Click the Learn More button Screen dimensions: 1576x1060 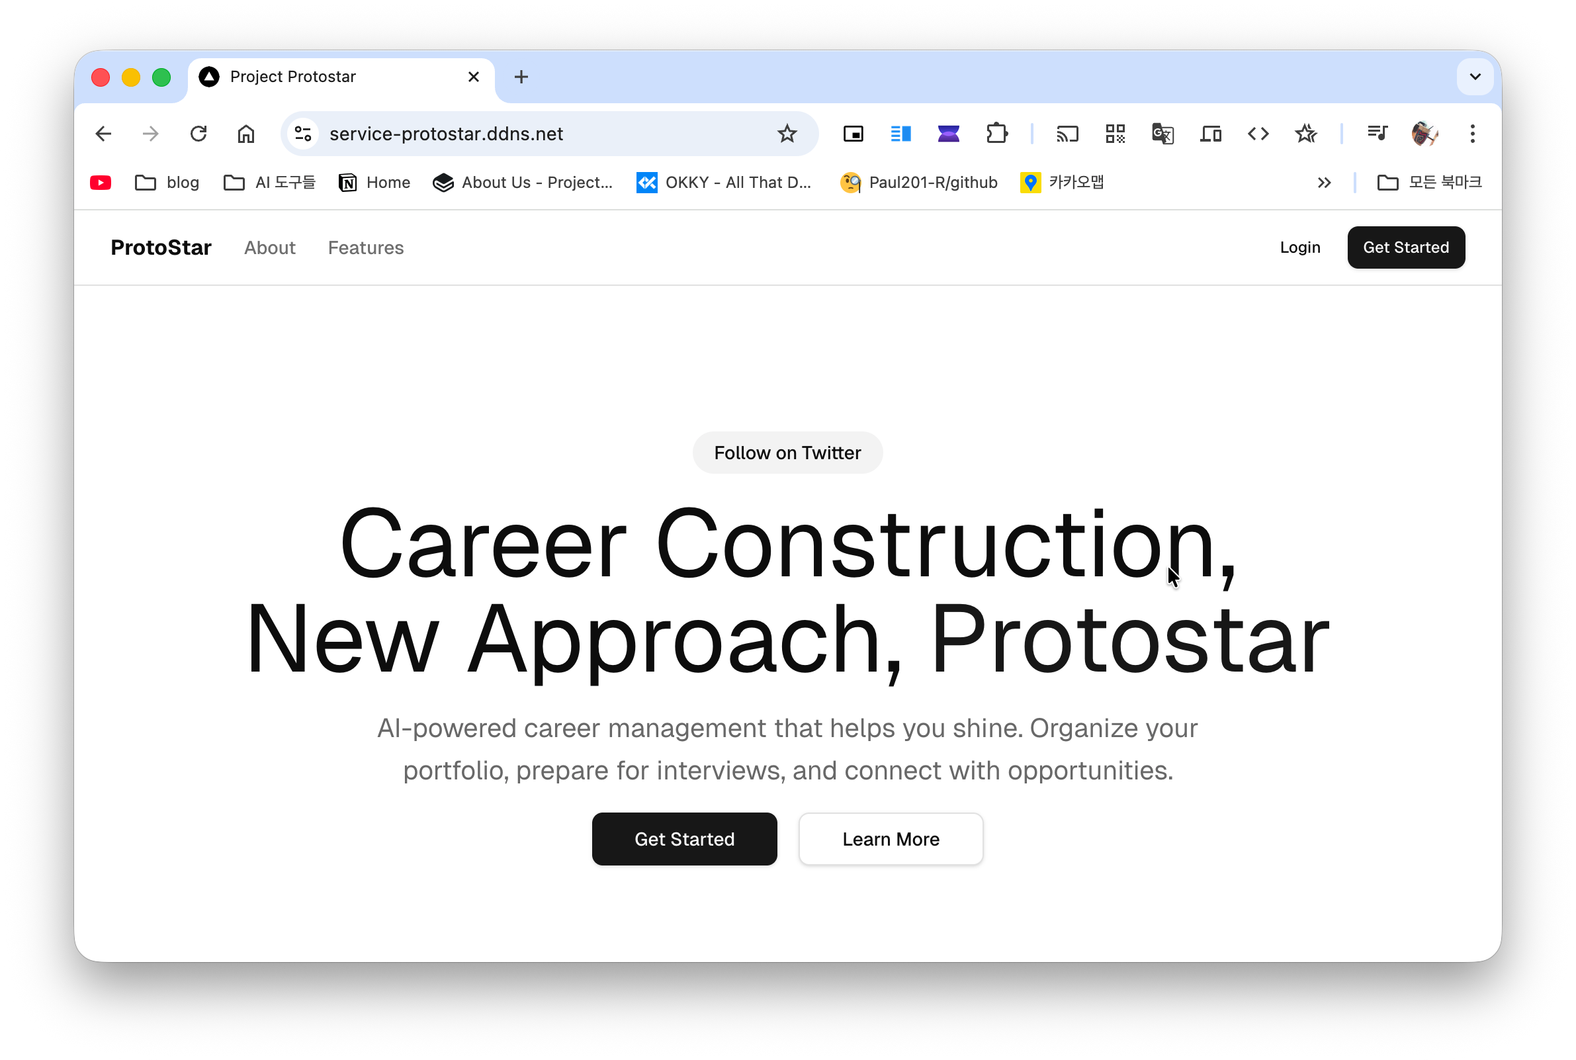(890, 839)
